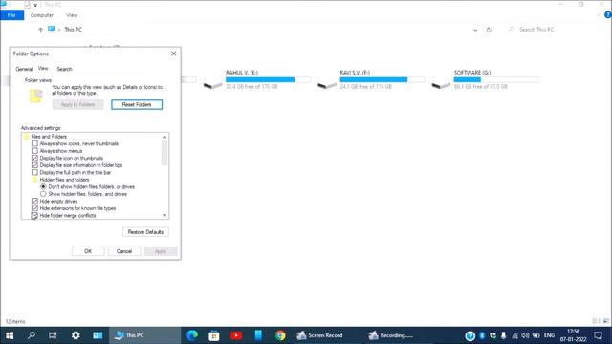The height and width of the screenshot is (344, 612).
Task: Select the RAHUL V. (E:) drive
Action: 257,79
